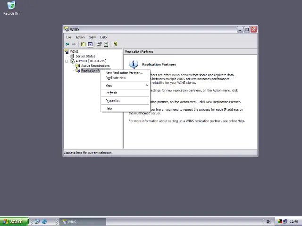302x226 pixels.
Task: Open the View menu in the menu bar
Action: coord(92,37)
